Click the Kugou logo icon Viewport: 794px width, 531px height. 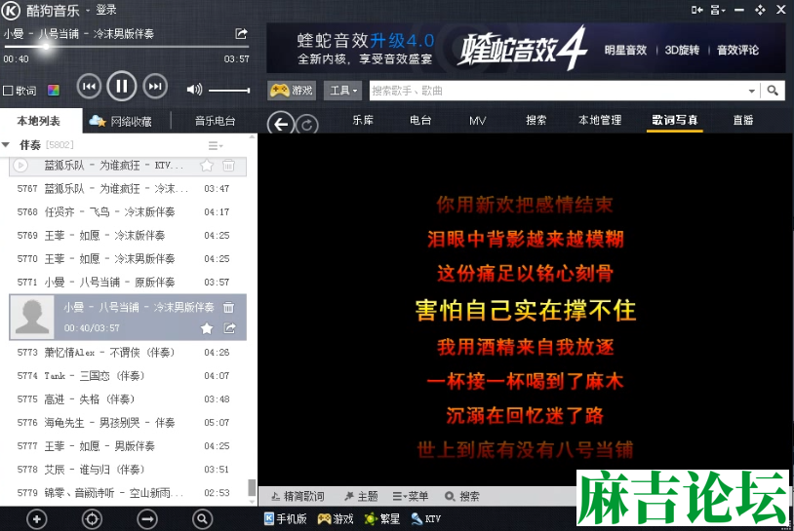(x=11, y=10)
